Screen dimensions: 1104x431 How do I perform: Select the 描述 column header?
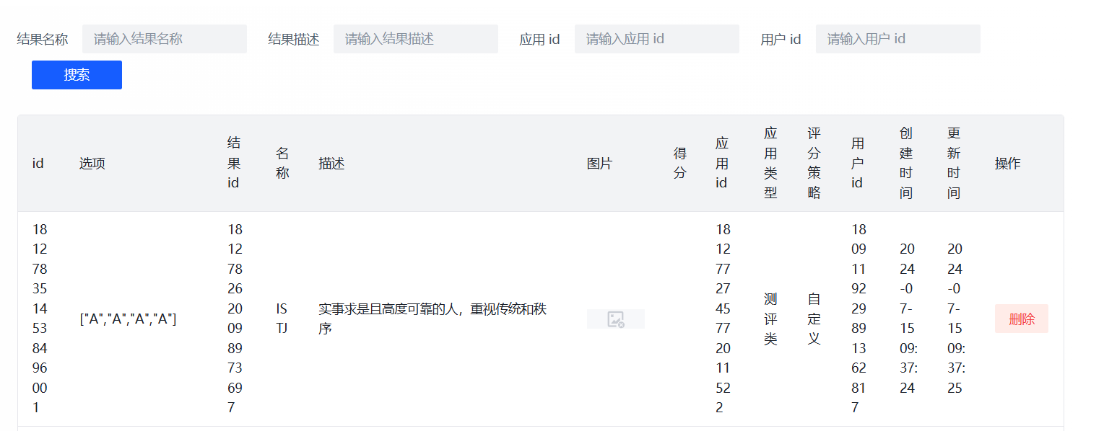[x=331, y=164]
